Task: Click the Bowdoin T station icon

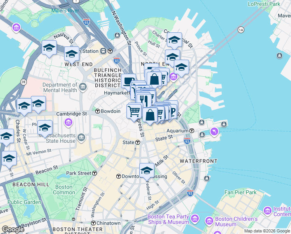Action: (98, 111)
